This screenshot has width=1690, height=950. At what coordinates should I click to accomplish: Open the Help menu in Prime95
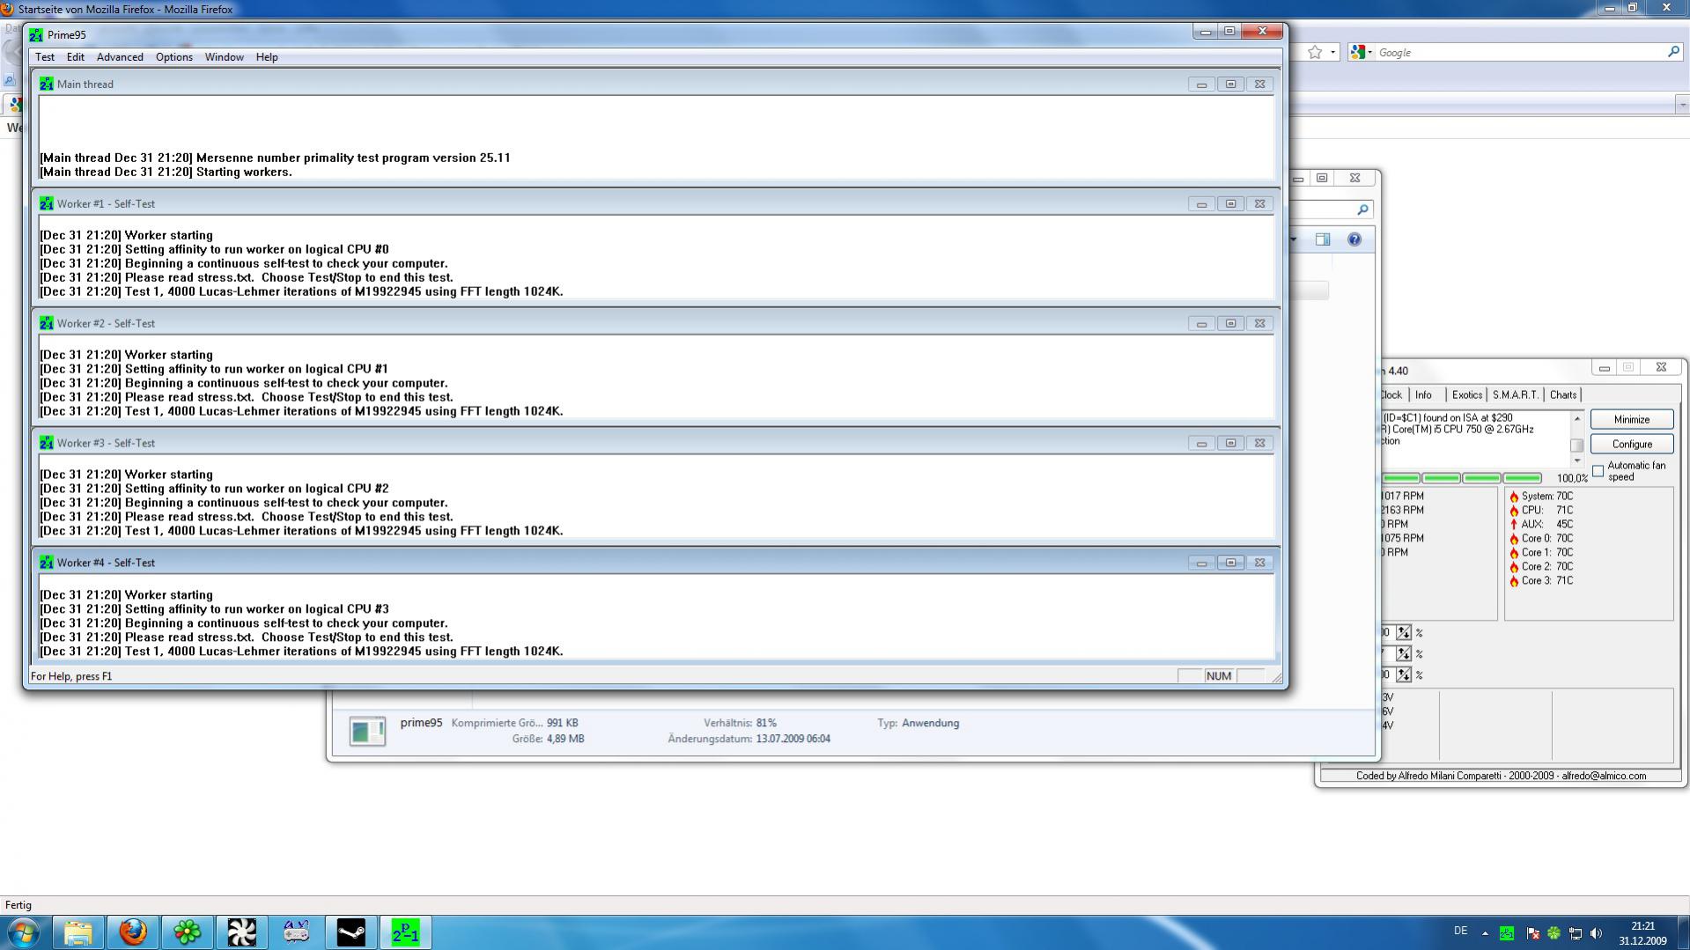267,57
